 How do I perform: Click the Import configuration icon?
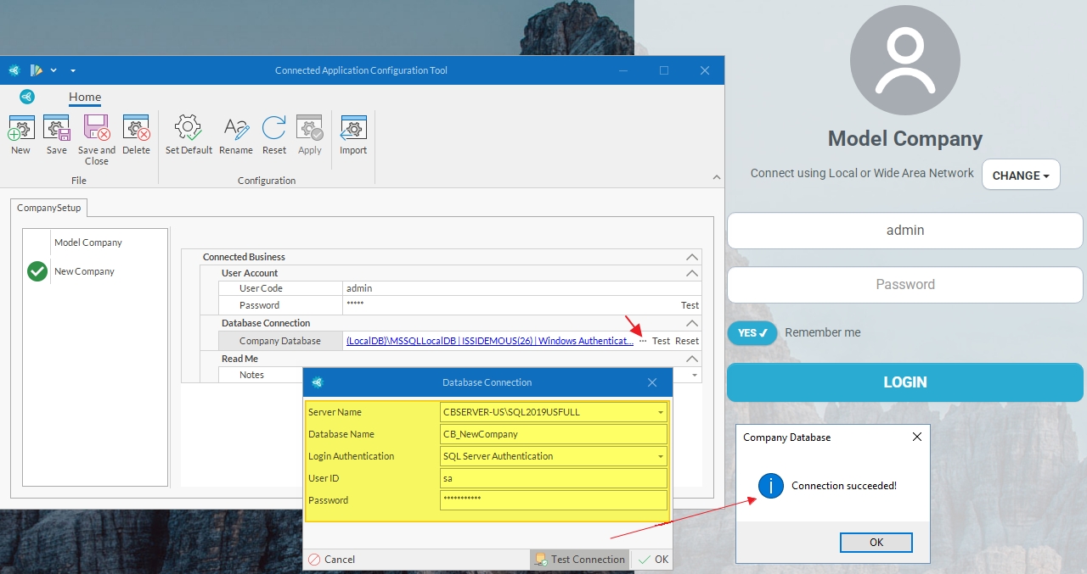pyautogui.click(x=353, y=129)
